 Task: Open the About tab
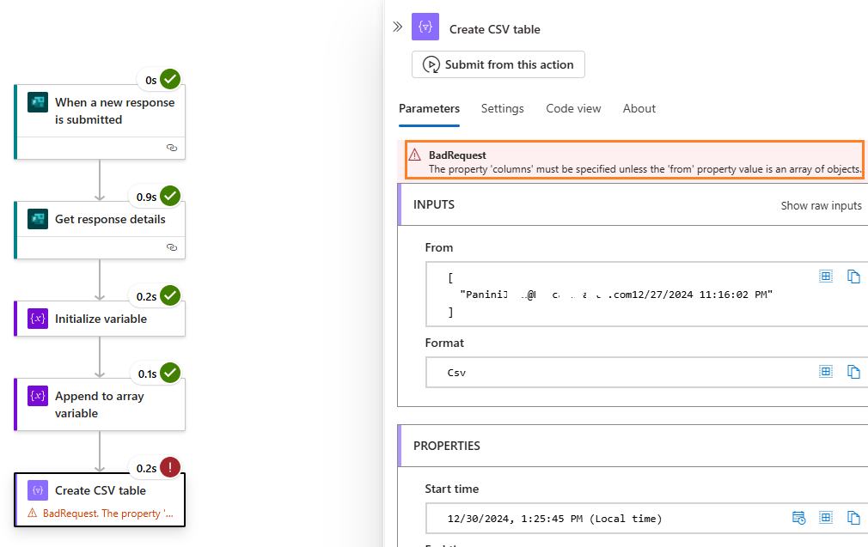coord(639,108)
